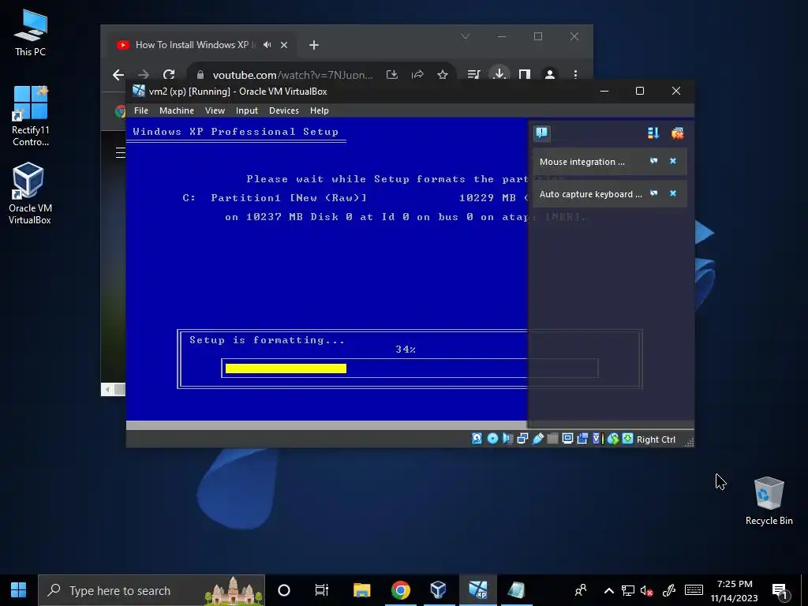The height and width of the screenshot is (606, 808).
Task: Open File Explorer from the taskbar
Action: coord(361,590)
